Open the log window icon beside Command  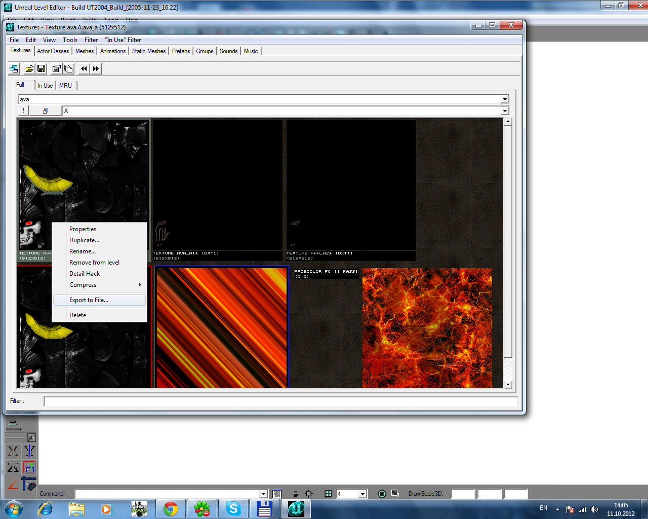276,494
